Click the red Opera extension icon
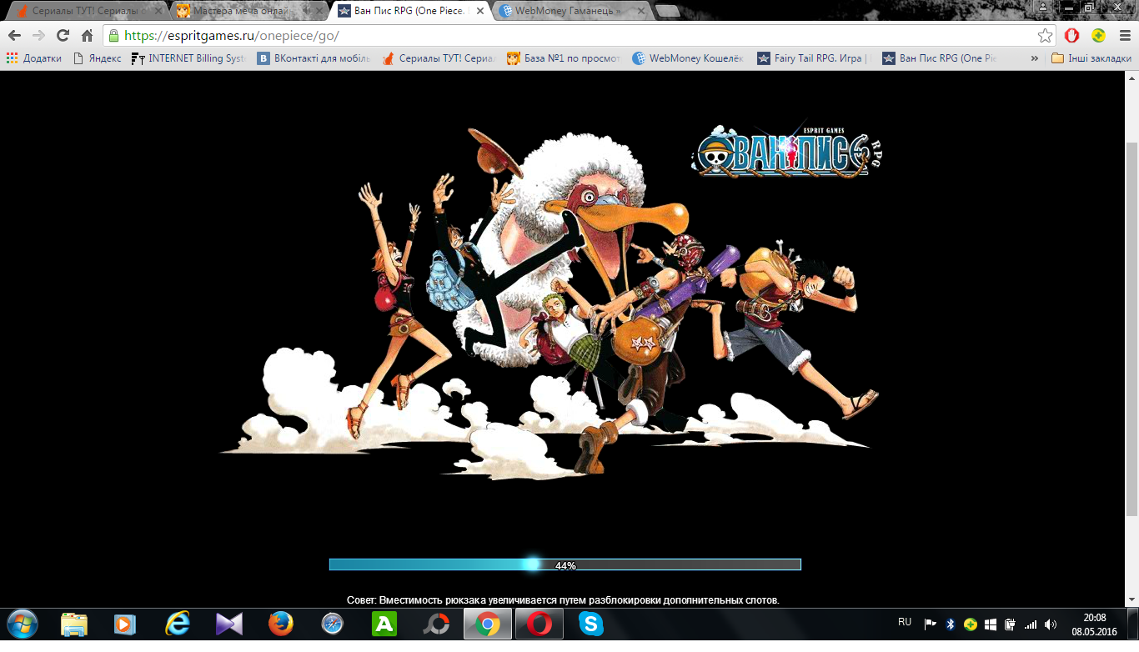 coord(1072,36)
